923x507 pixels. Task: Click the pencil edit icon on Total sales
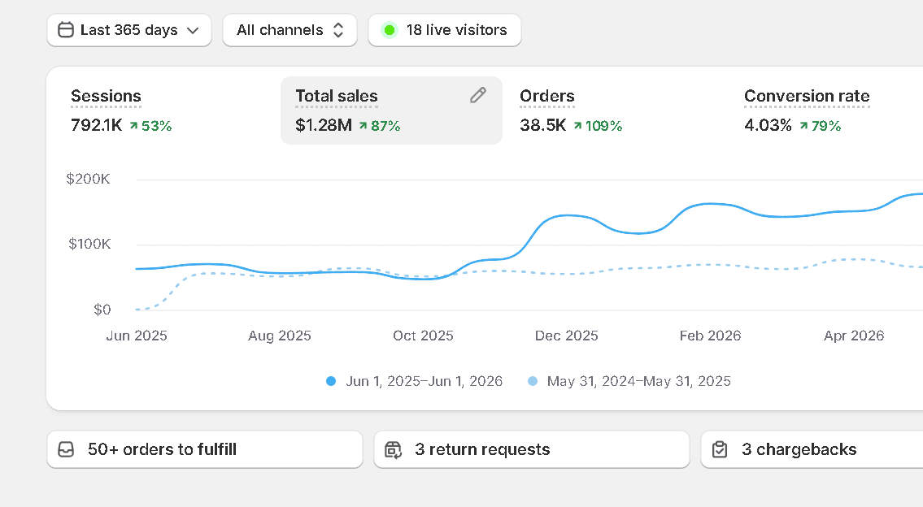coord(478,95)
